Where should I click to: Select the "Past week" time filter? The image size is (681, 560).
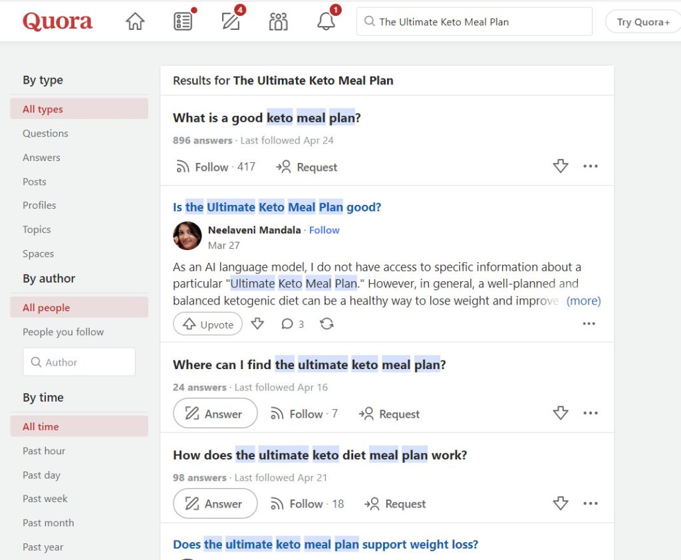pos(45,499)
